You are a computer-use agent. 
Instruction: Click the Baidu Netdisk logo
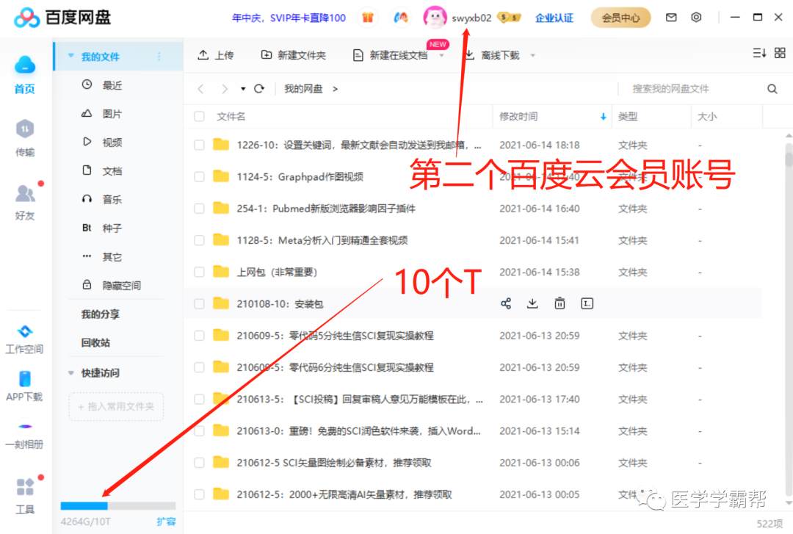[62, 18]
